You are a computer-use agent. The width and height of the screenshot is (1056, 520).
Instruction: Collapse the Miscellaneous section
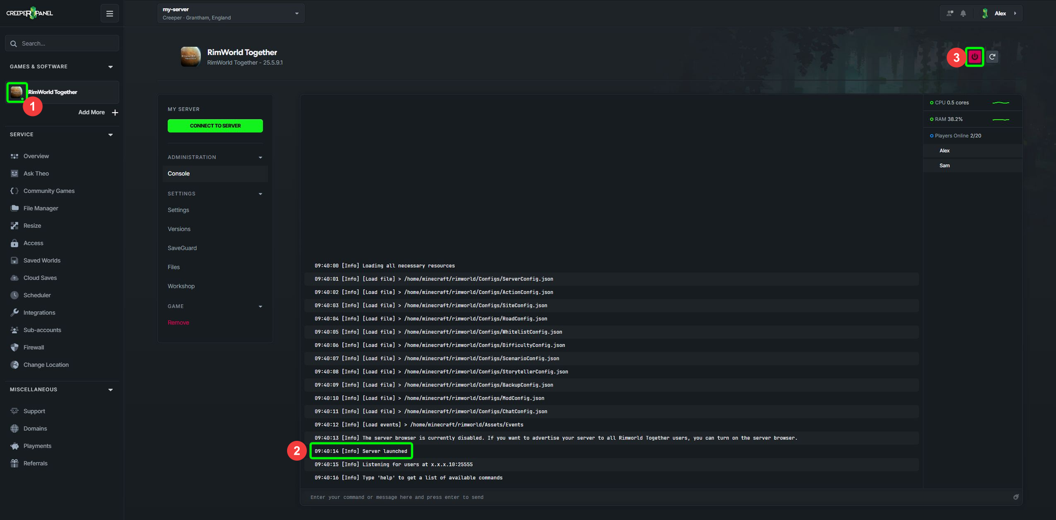point(111,390)
